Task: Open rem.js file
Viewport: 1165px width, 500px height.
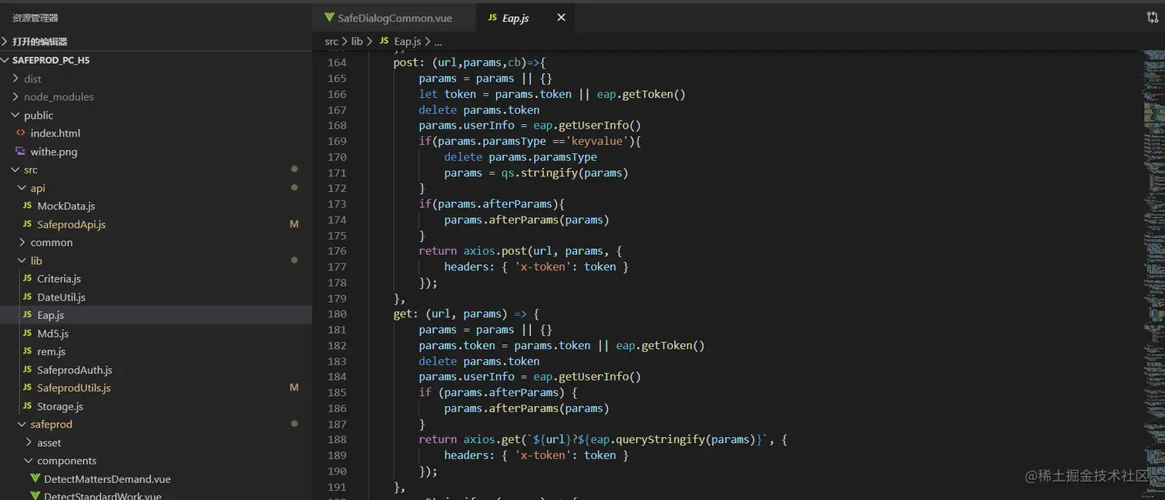Action: click(156, 351)
